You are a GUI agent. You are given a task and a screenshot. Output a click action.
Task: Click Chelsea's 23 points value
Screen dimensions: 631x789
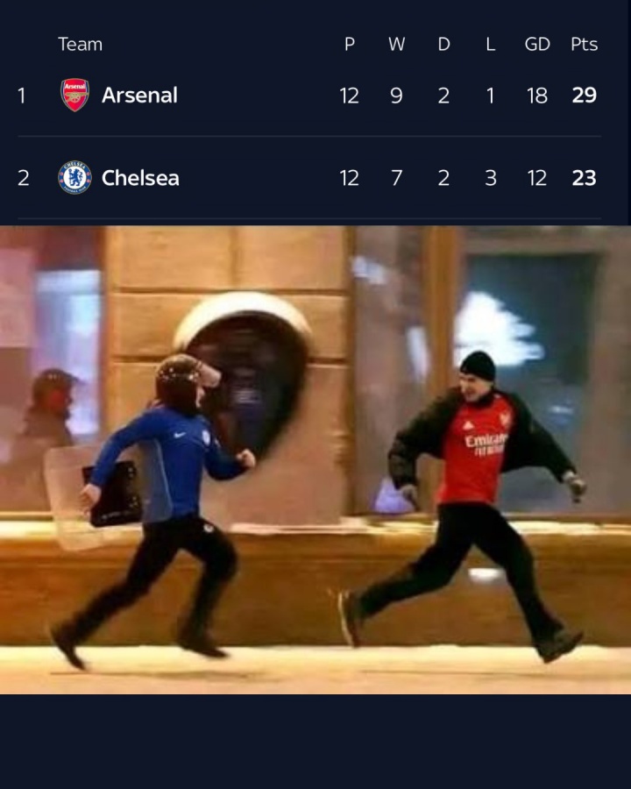click(585, 178)
